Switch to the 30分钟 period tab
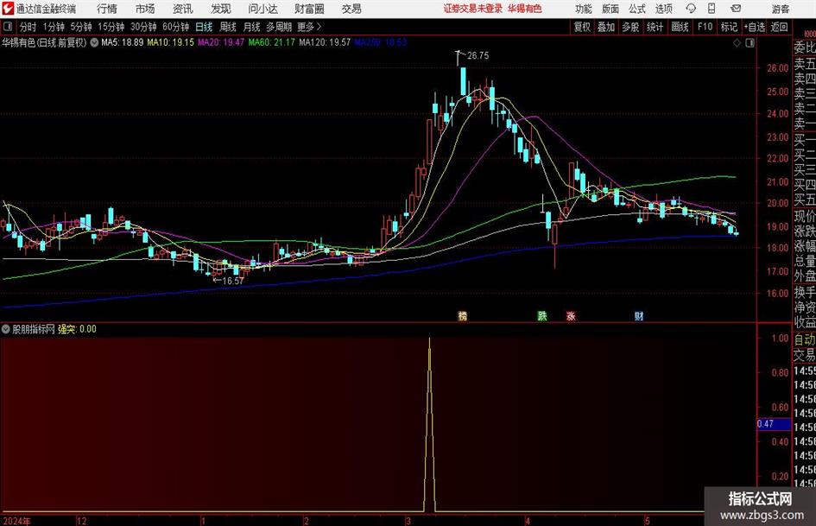Image resolution: width=816 pixels, height=526 pixels. tap(143, 27)
